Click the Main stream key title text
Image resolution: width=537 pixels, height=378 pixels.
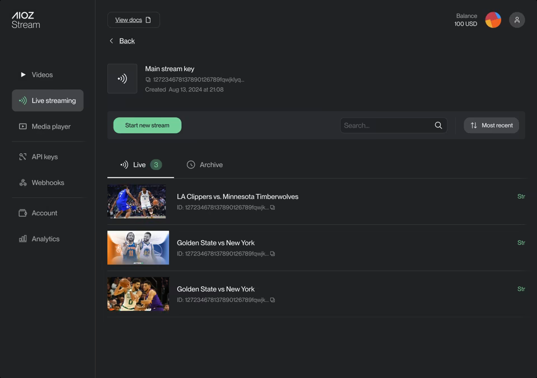coord(169,69)
